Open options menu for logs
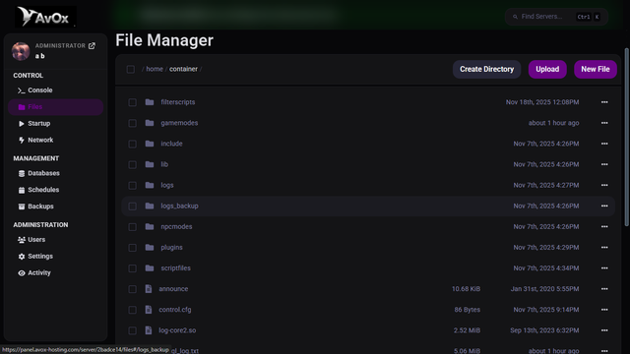Viewport: 630px width, 354px height. coord(604,185)
